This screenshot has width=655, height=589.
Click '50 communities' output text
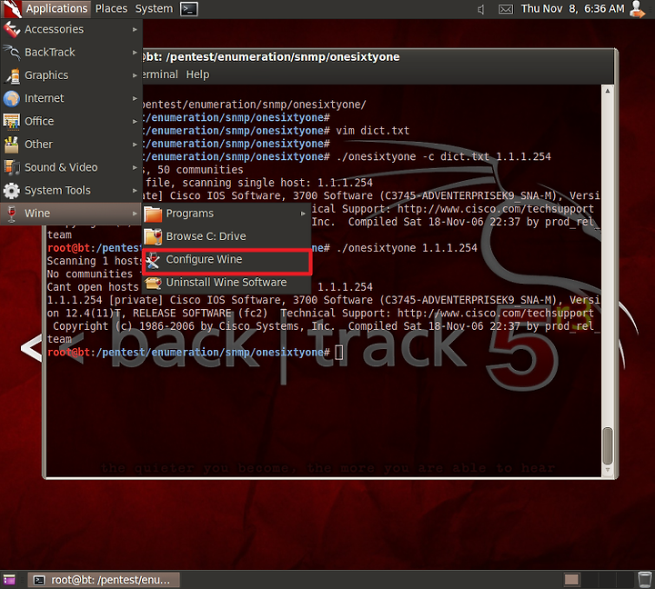tap(200, 169)
